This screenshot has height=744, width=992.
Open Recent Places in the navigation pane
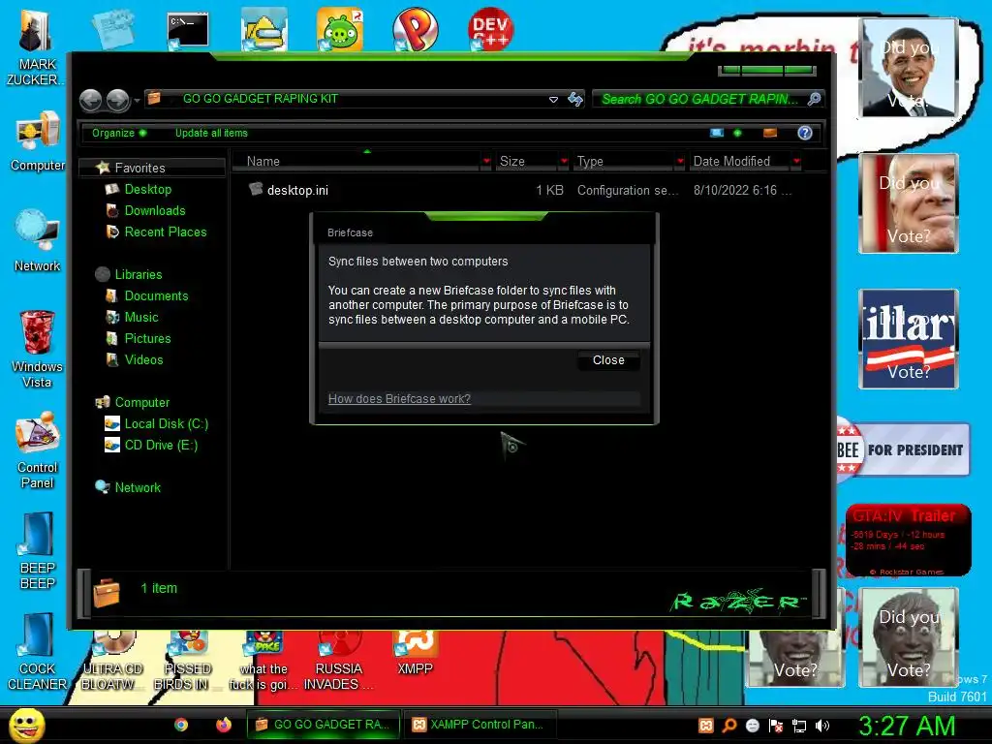pos(165,232)
